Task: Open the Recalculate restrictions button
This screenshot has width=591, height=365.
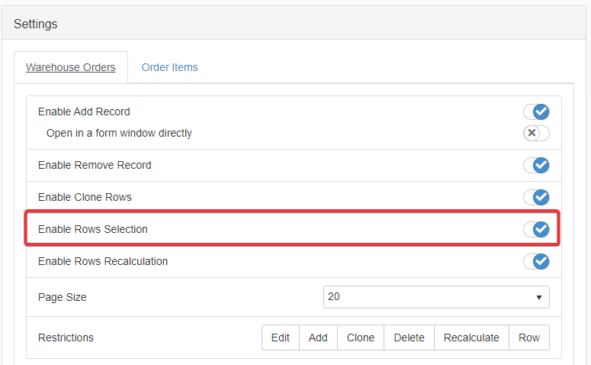Action: [471, 338]
